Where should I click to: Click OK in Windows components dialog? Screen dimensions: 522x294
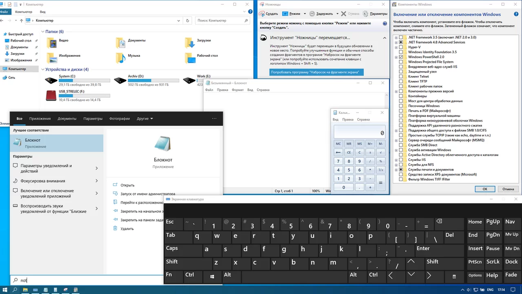pyautogui.click(x=485, y=189)
